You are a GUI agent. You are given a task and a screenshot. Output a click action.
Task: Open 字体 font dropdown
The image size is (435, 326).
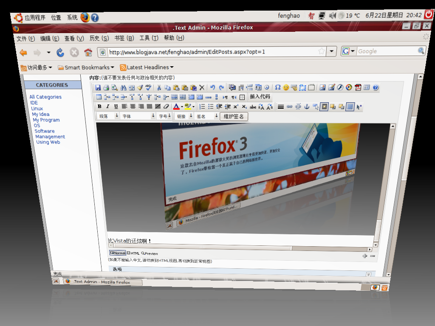(x=139, y=116)
